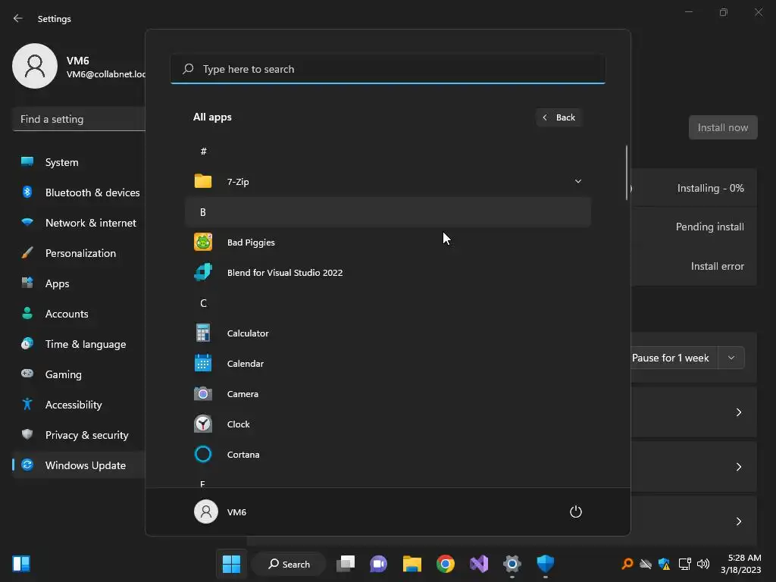Launch the Camera app
The image size is (776, 582).
[388, 394]
